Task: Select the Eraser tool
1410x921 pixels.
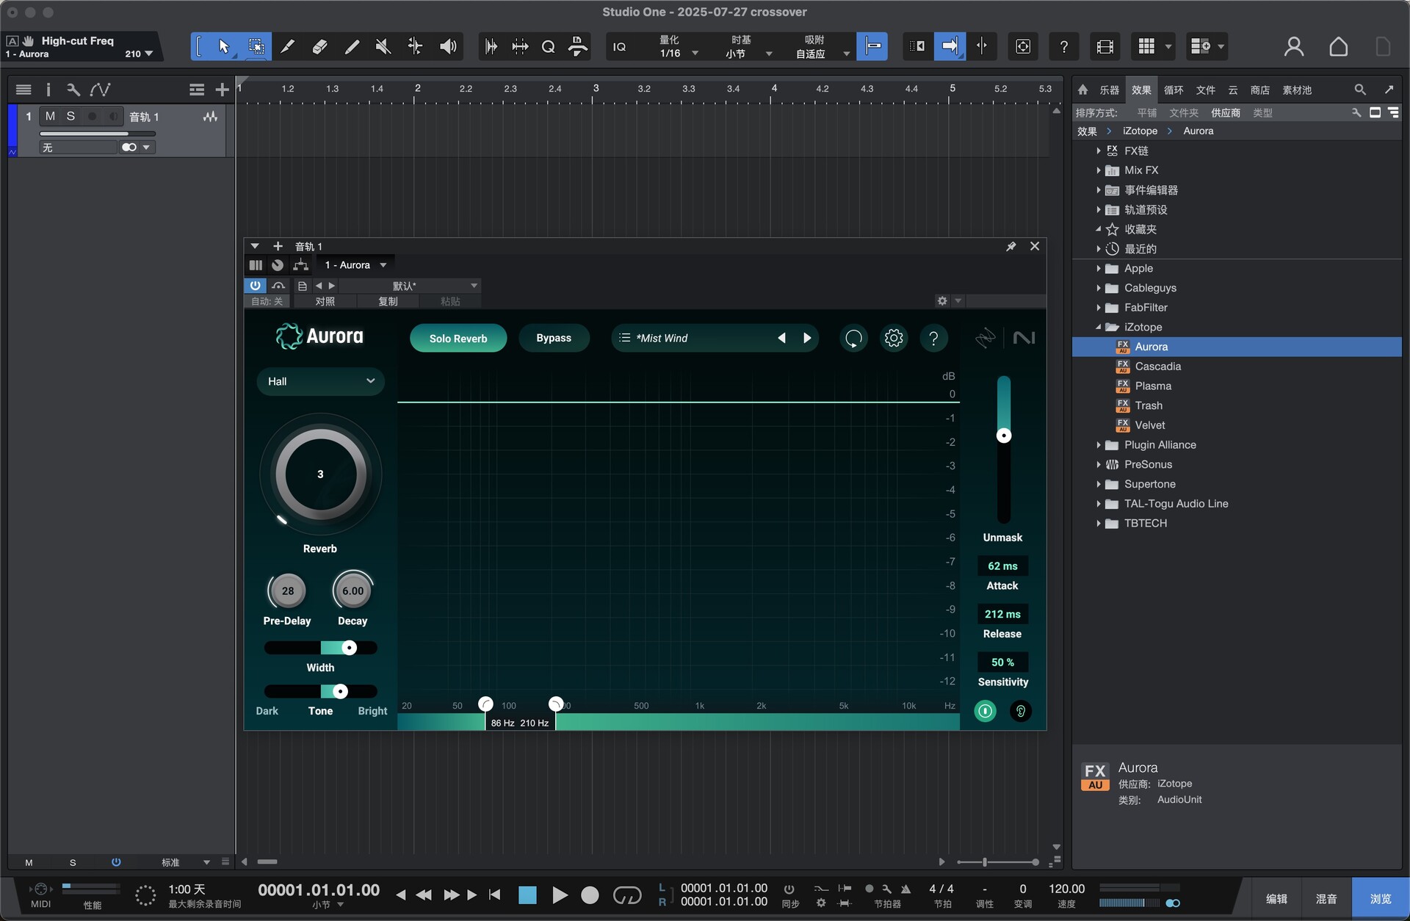Action: tap(319, 47)
